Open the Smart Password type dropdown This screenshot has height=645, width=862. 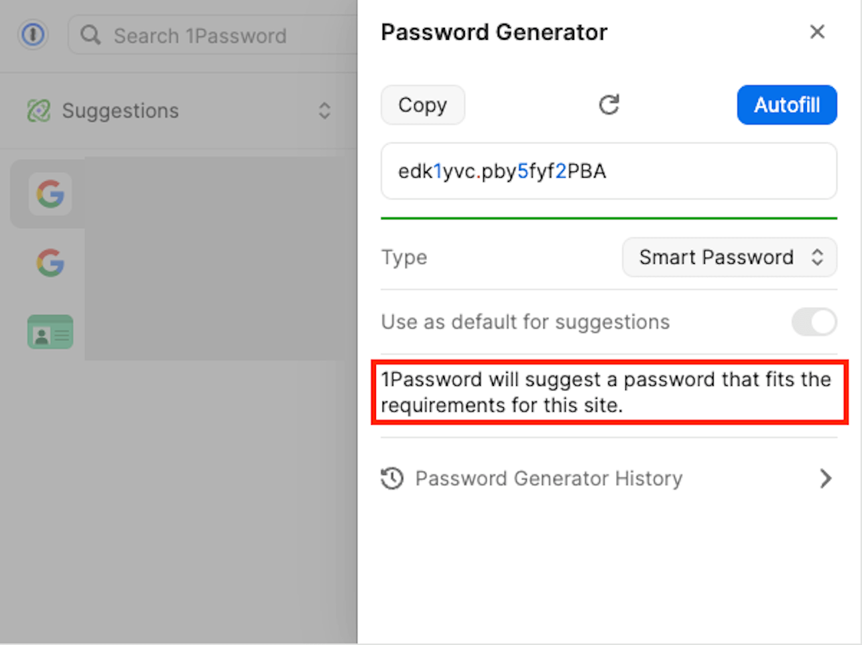click(729, 257)
